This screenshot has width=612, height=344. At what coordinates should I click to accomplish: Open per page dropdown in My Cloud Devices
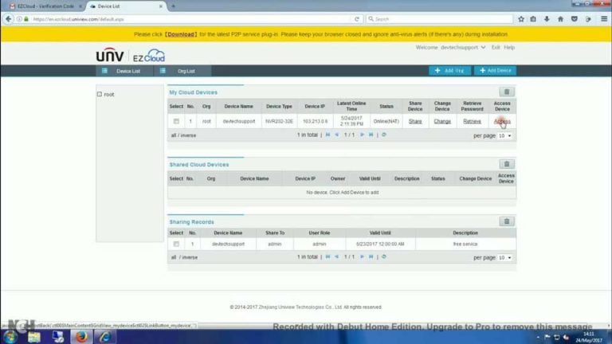coord(505,135)
